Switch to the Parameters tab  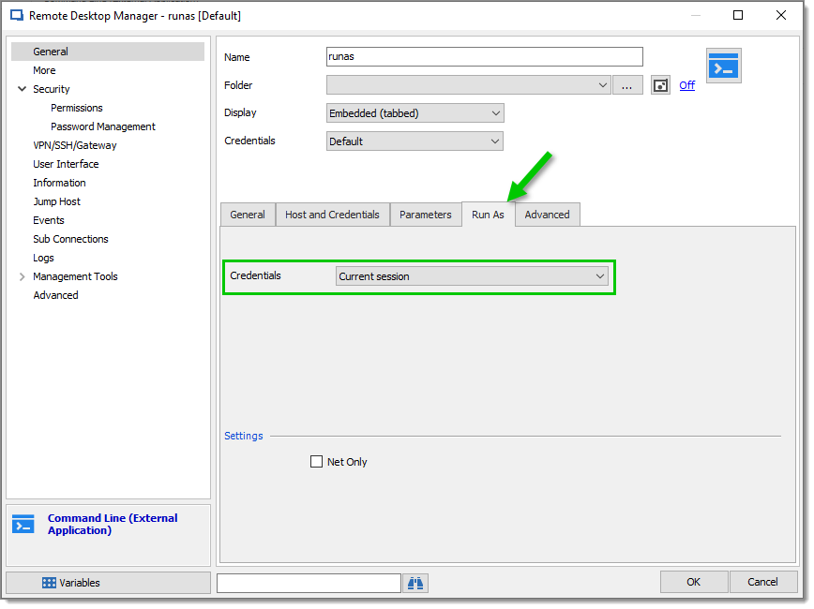[426, 215]
